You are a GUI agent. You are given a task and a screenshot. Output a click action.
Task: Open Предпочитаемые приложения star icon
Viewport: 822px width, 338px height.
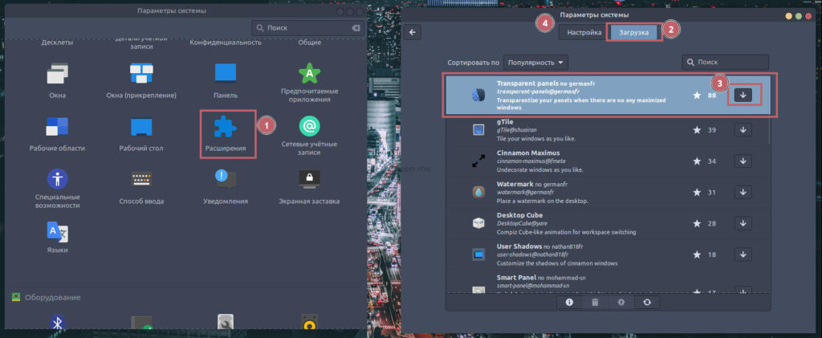click(x=310, y=74)
